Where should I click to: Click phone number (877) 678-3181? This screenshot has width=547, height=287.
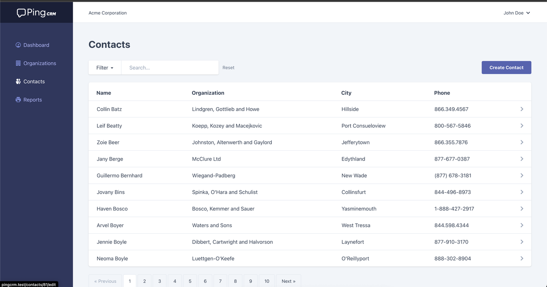[x=453, y=176]
